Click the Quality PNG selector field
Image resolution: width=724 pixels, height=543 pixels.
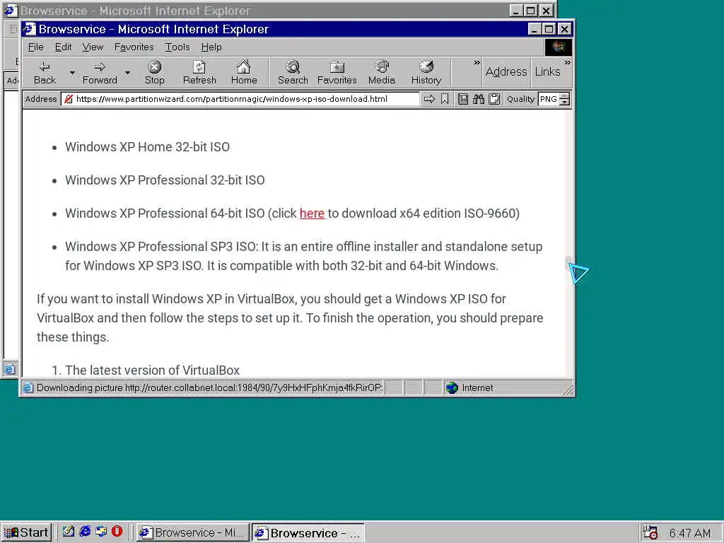[549, 99]
